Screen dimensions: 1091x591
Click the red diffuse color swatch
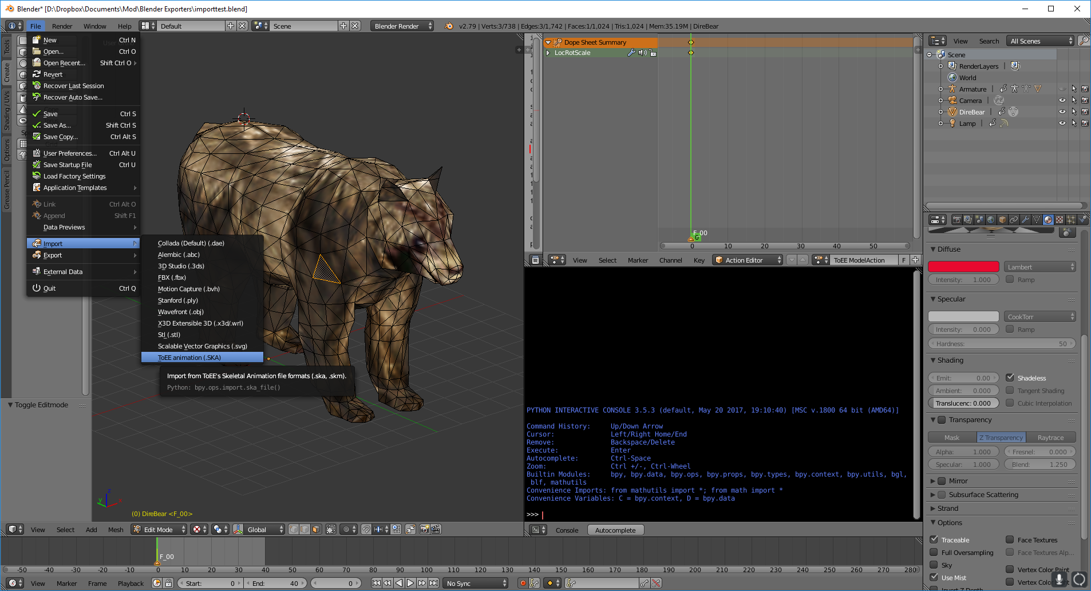click(x=963, y=267)
